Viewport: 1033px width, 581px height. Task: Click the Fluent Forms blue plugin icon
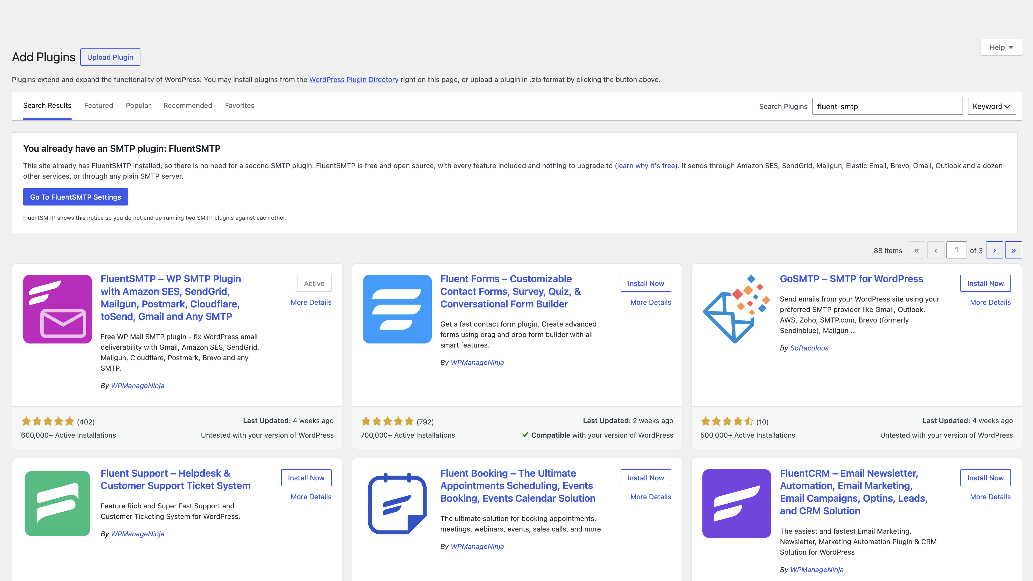pyautogui.click(x=397, y=309)
